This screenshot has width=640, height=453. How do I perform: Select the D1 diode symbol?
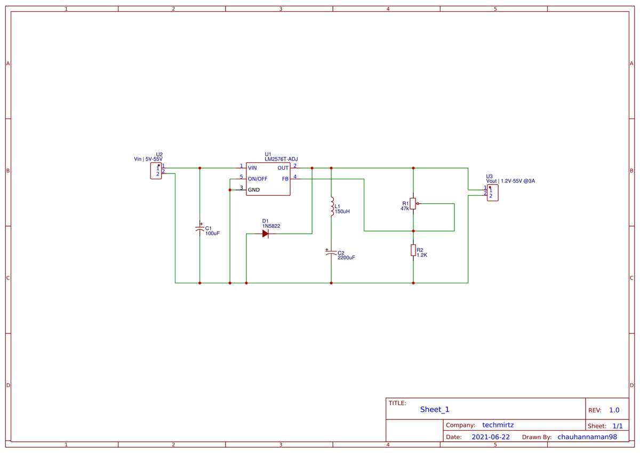coord(266,234)
